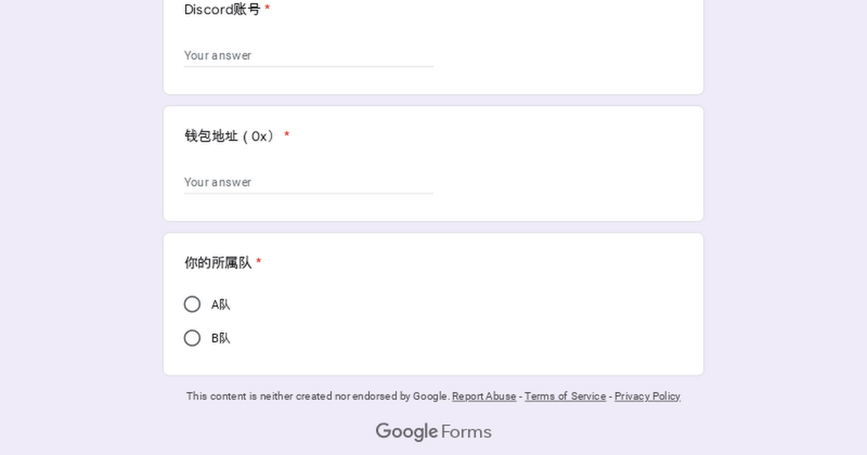Click the B队 option label text

[220, 338]
